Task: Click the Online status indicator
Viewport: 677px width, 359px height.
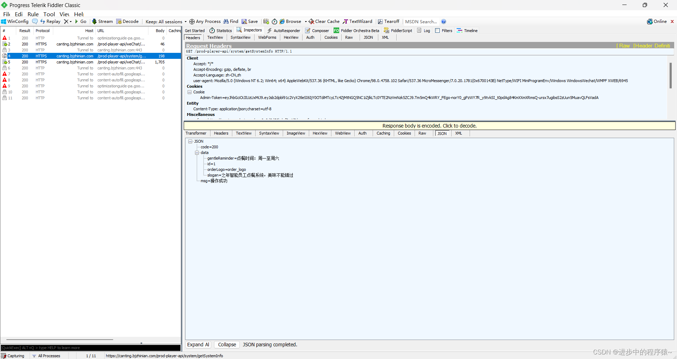Action: point(657,21)
